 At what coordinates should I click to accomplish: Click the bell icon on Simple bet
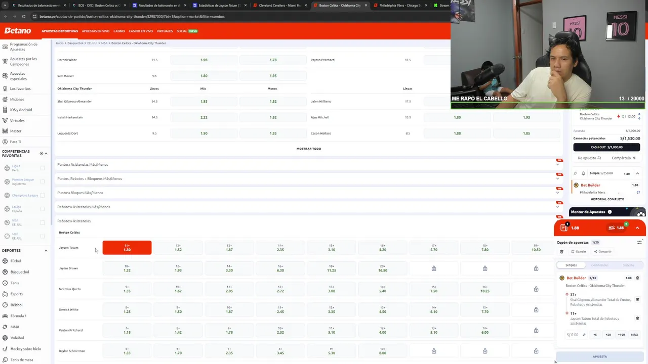coord(583,173)
